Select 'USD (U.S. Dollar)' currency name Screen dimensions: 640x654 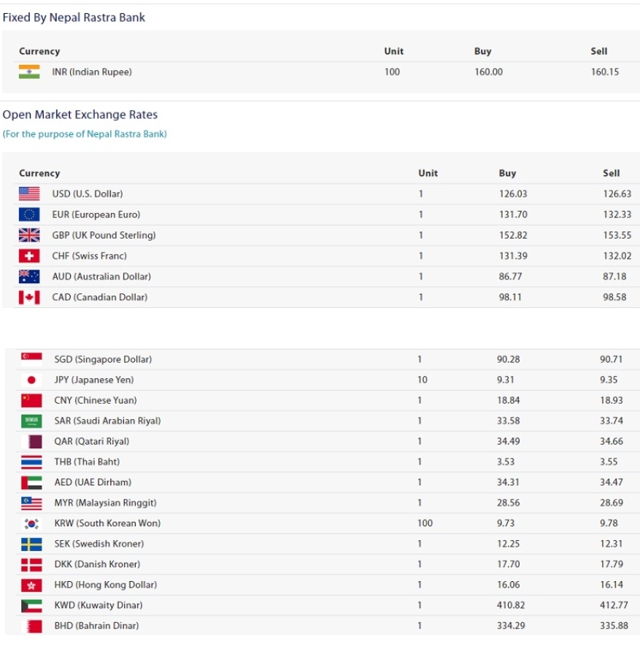click(88, 194)
